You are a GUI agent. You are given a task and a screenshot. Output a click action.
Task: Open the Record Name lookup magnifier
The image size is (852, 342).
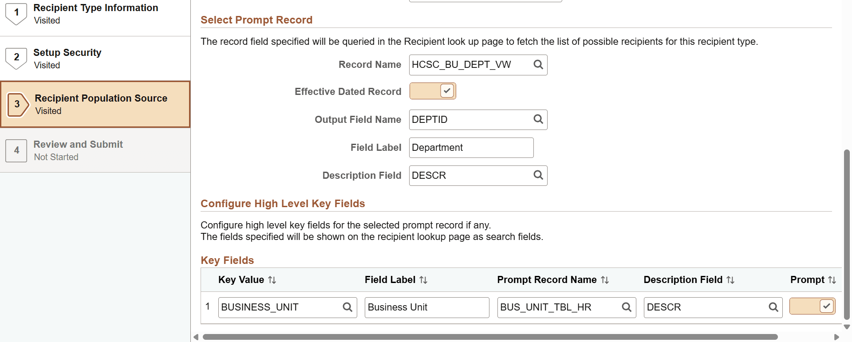click(x=538, y=64)
